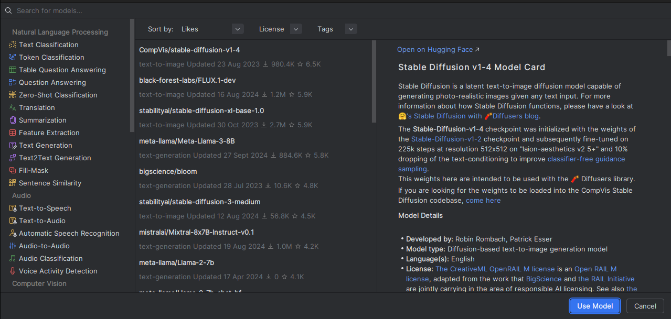The width and height of the screenshot is (671, 319).
Task: Click the model list vertical scrollbar
Action: point(374,82)
